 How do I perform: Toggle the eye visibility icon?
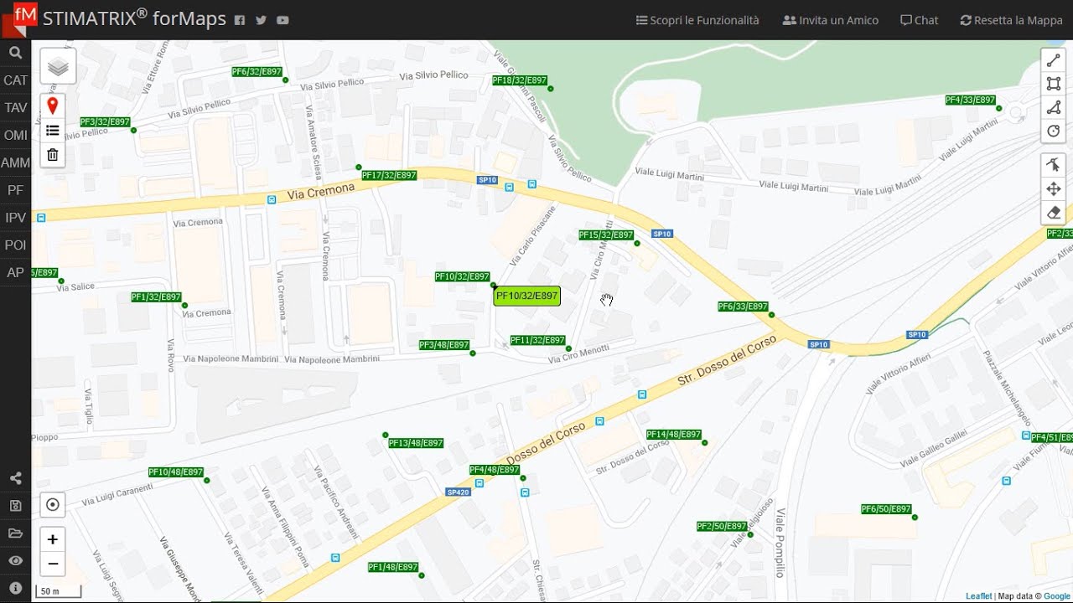coord(15,560)
